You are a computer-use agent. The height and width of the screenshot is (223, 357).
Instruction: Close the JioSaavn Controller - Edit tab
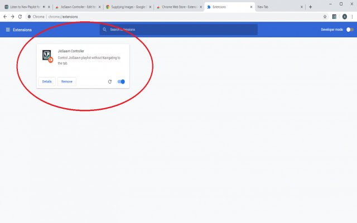(99, 7)
